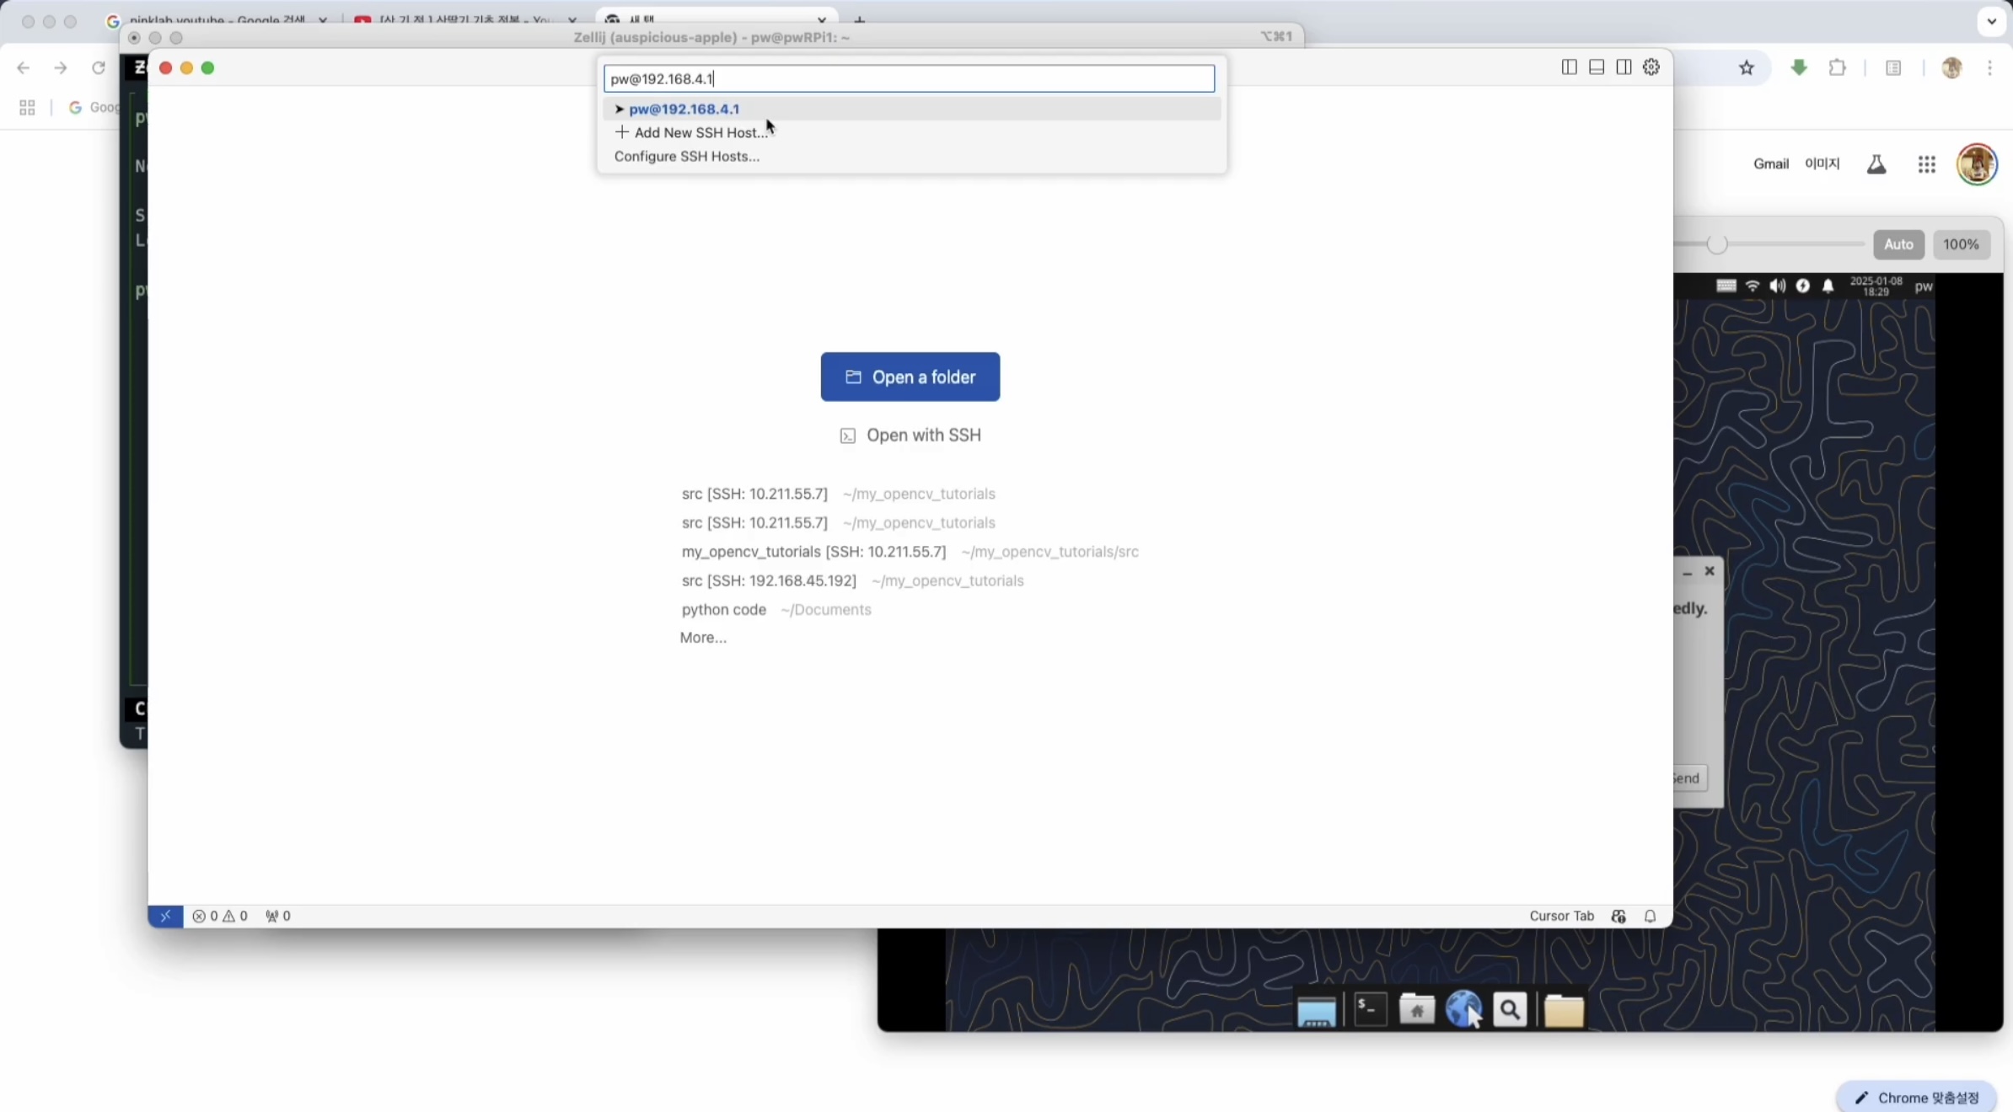Toggle the bottom panel layout icon
The height and width of the screenshot is (1112, 2013).
coord(1597,67)
